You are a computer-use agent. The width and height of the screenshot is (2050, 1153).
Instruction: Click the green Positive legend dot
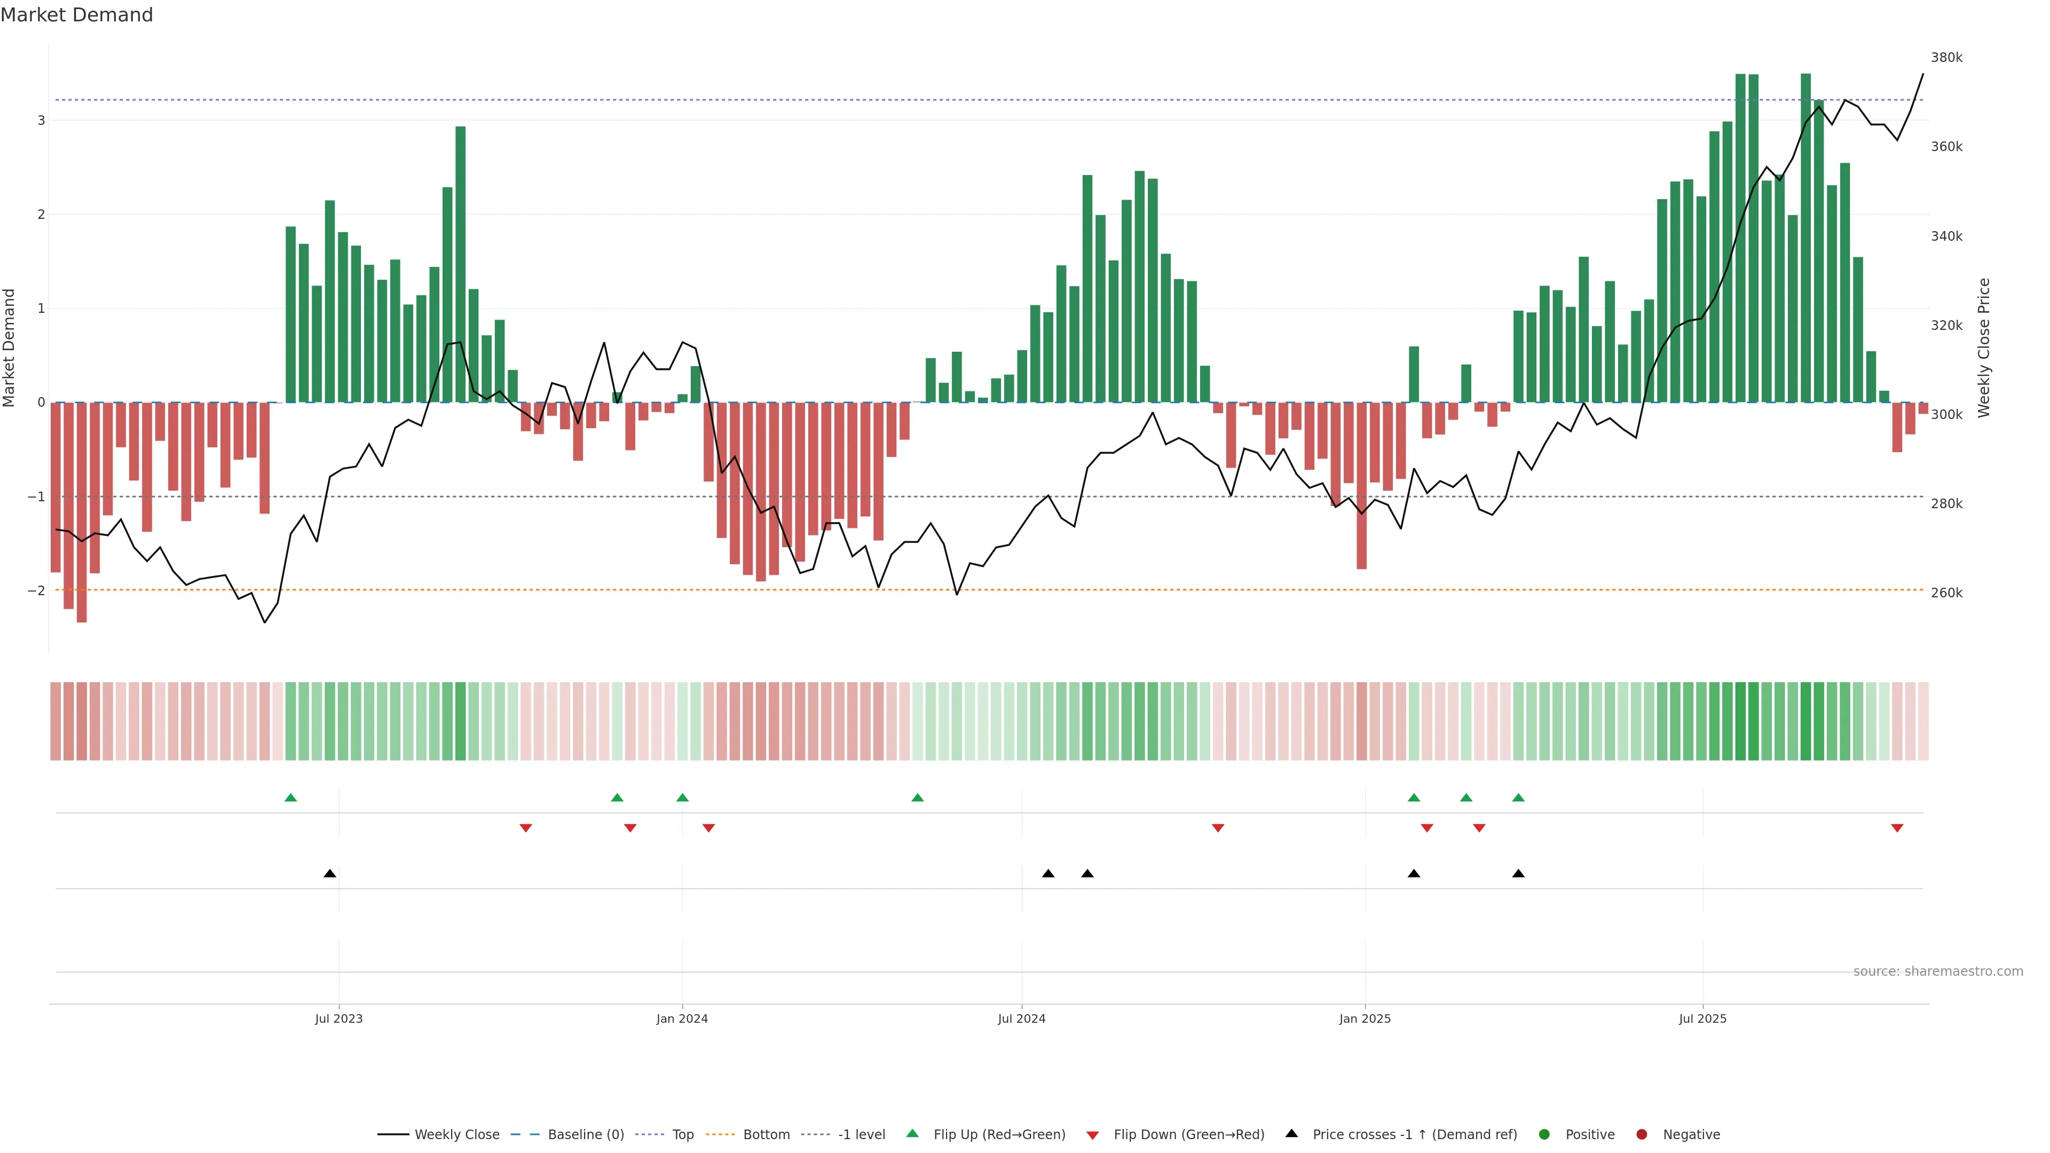pos(1544,1135)
